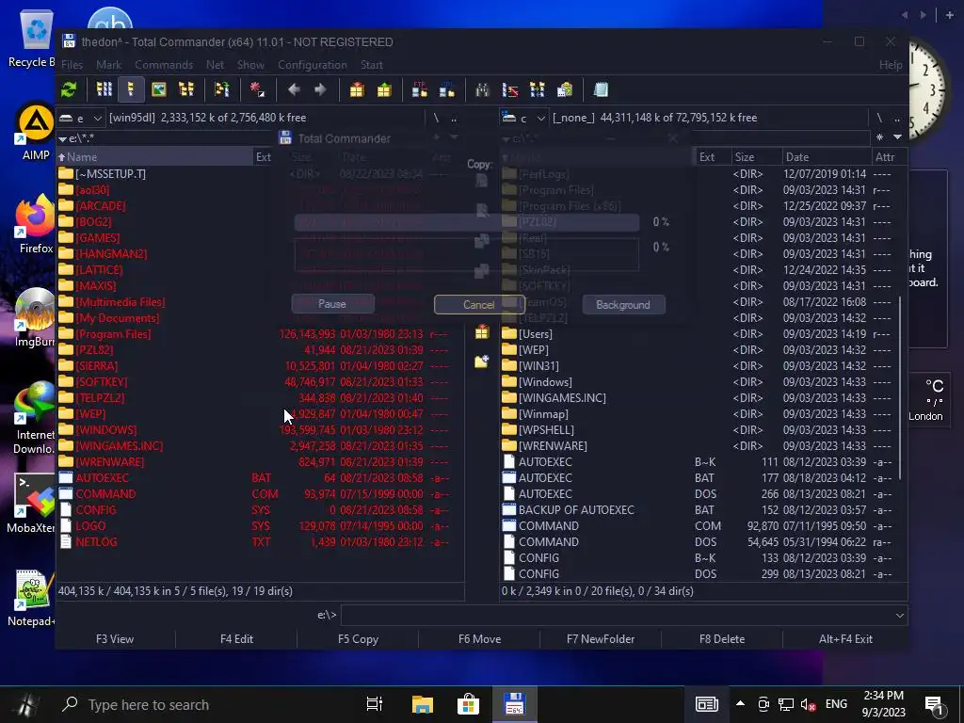Click the copy names to clipboard icon

click(565, 89)
